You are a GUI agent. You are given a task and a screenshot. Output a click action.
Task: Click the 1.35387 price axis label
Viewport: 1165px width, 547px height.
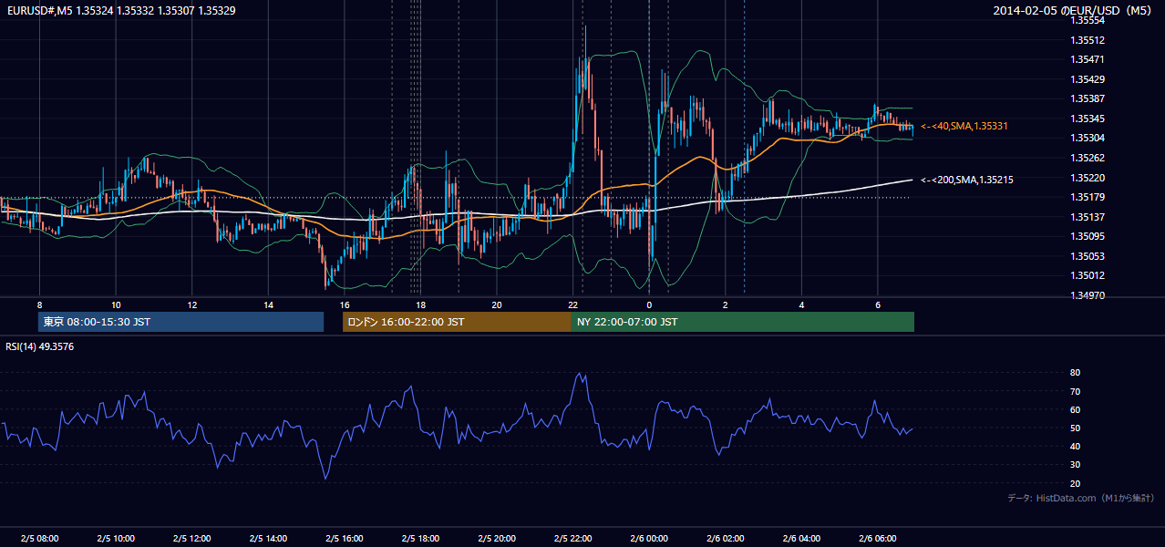(1088, 98)
